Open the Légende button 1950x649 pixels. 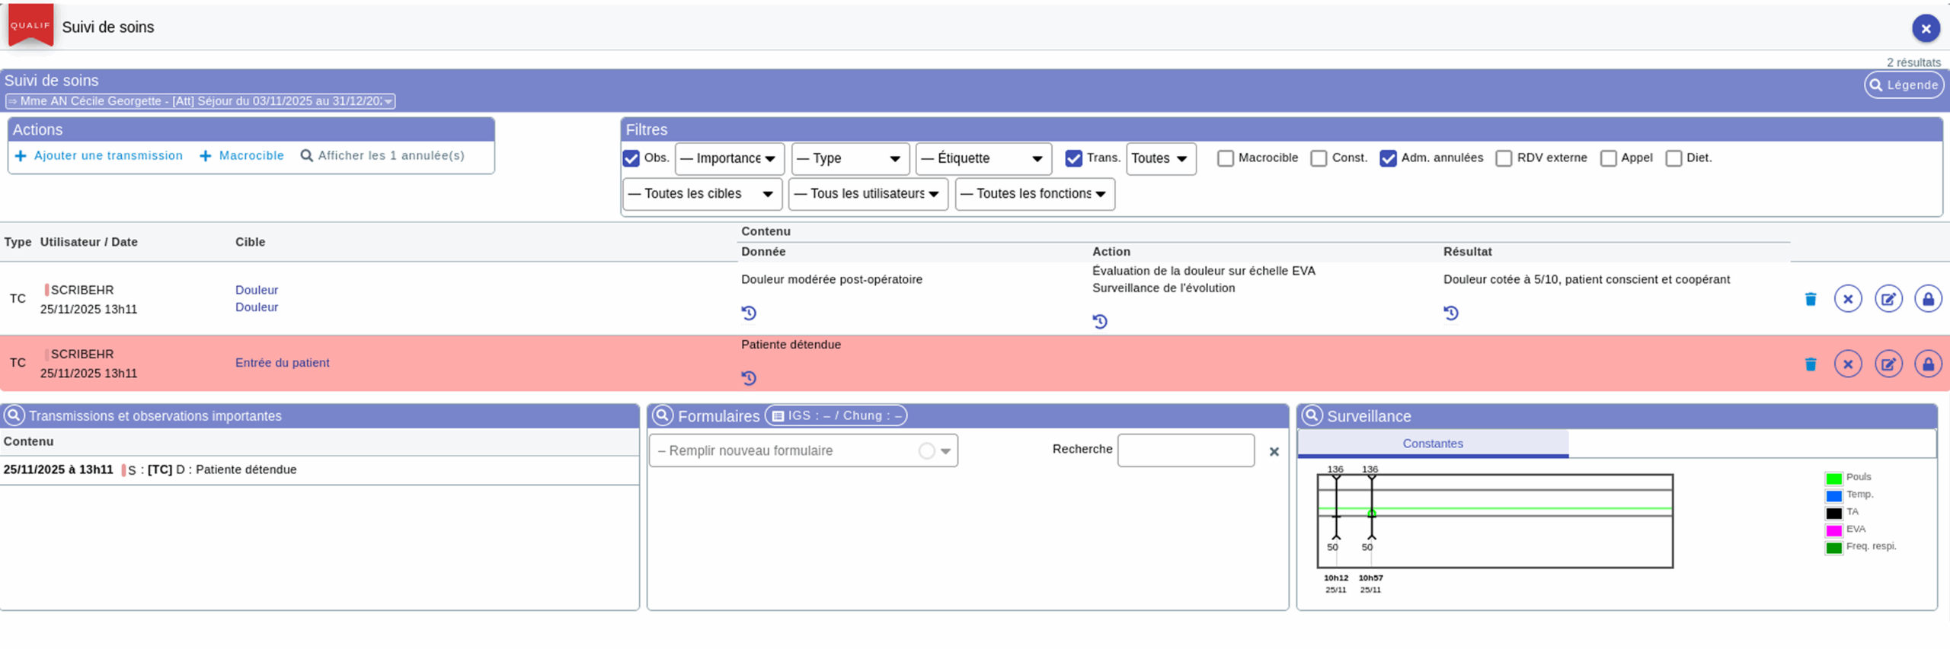1903,85
